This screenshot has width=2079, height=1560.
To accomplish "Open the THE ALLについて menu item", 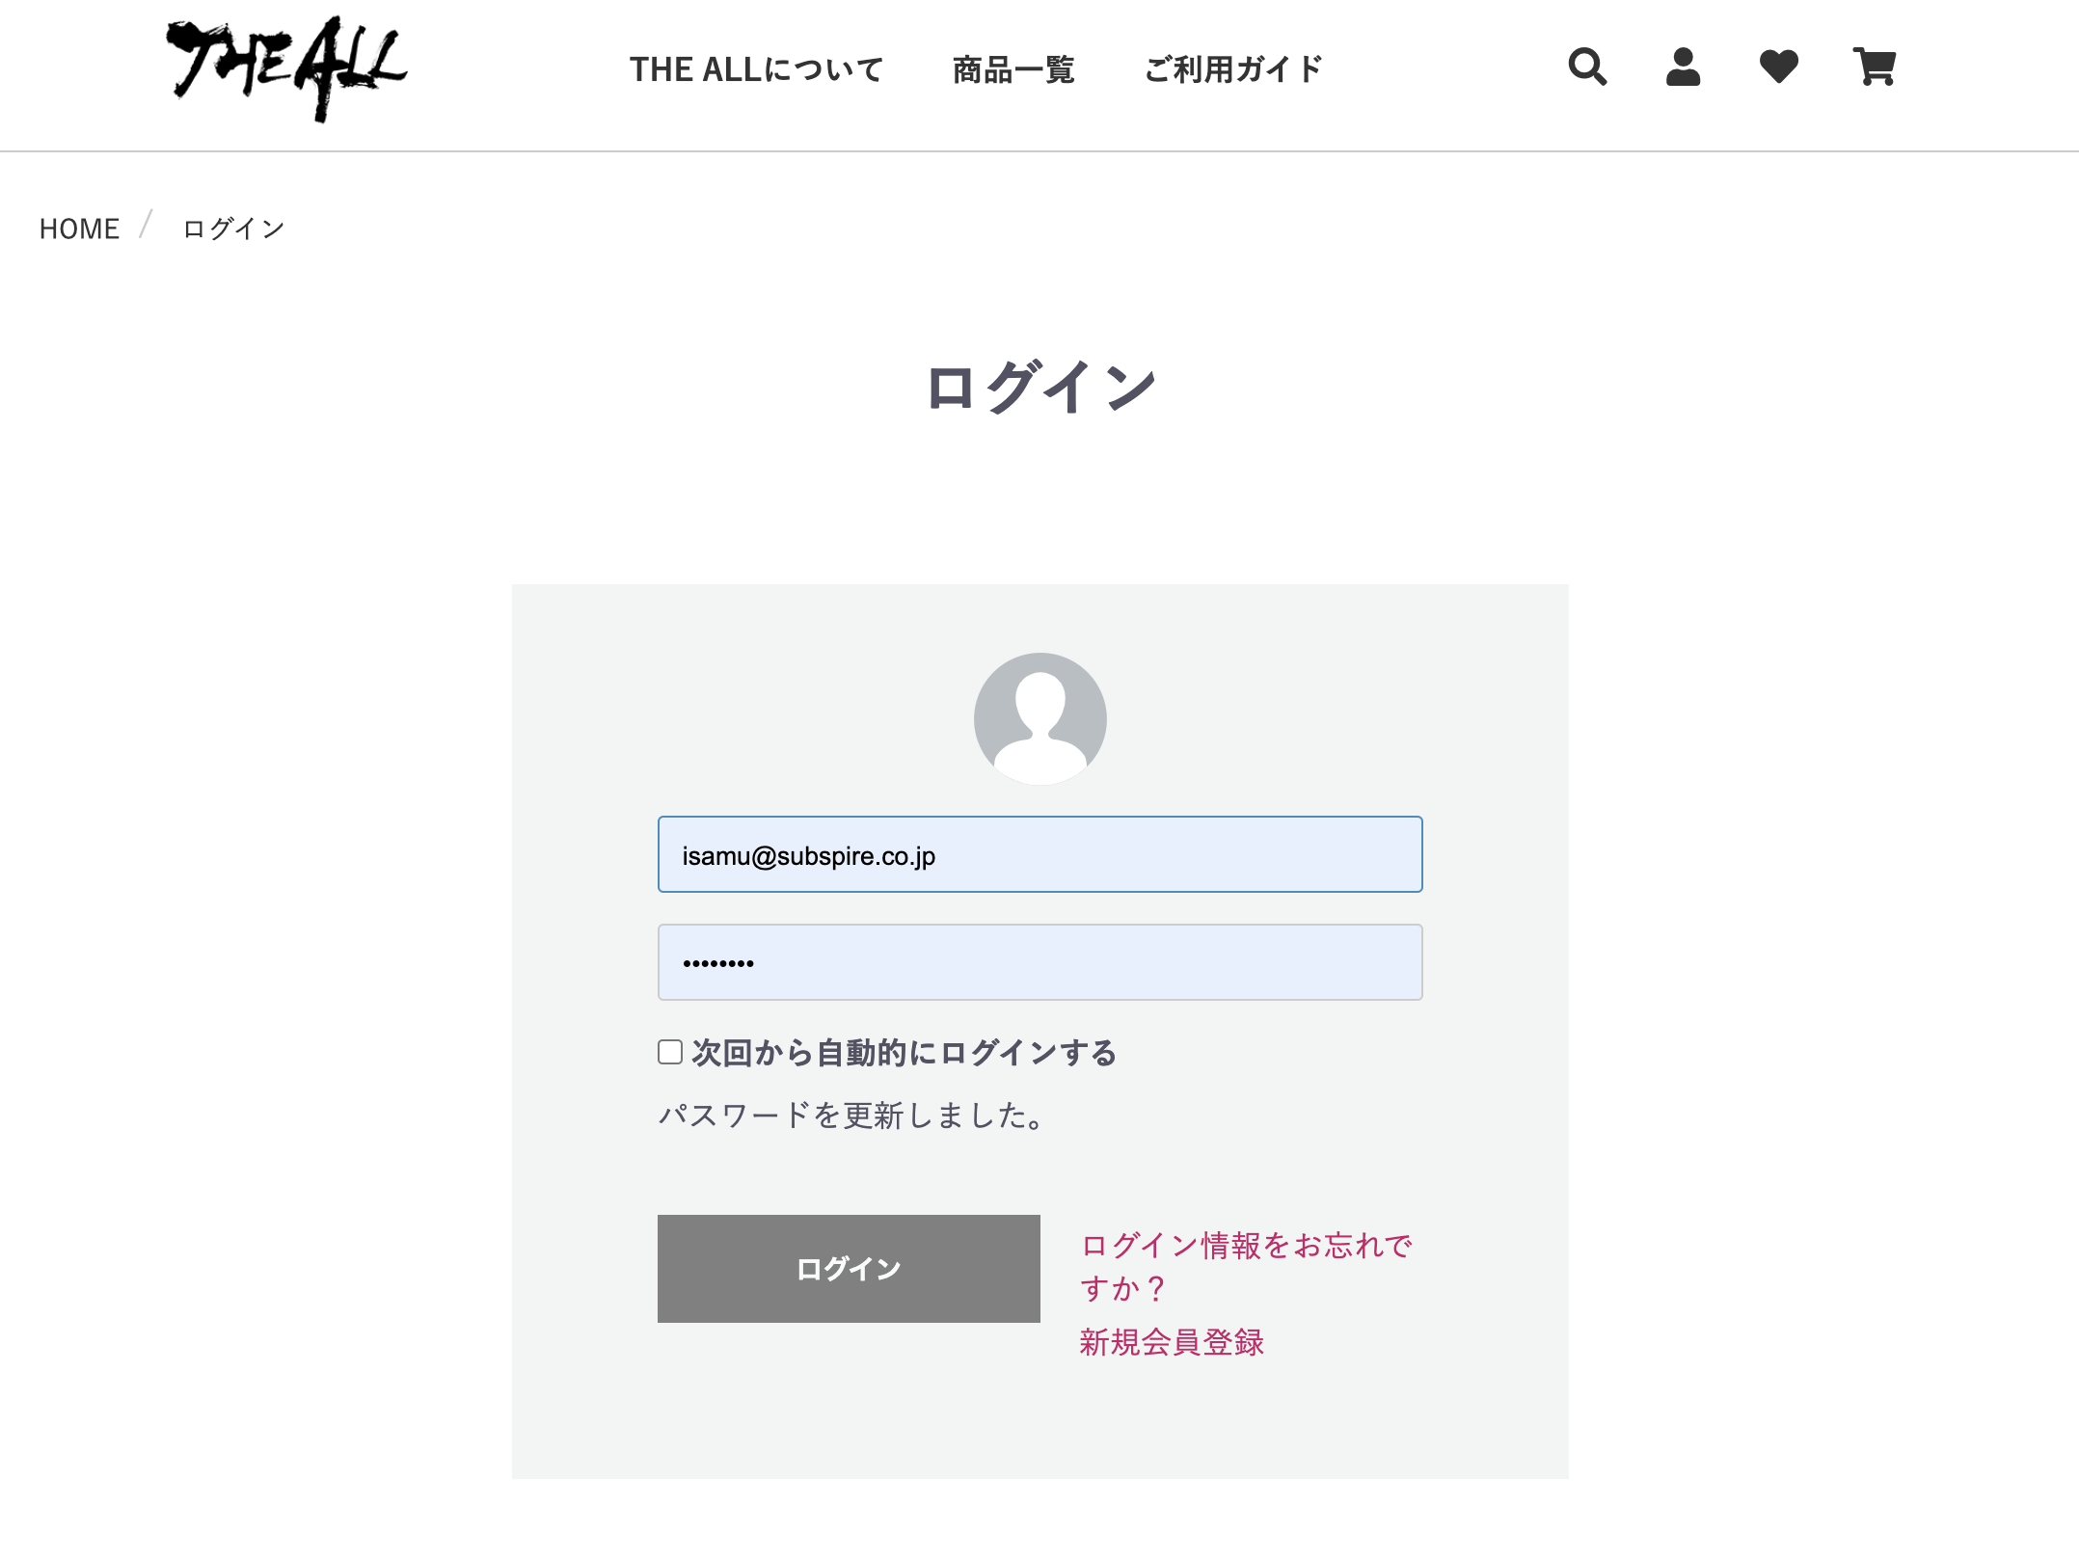I will pyautogui.click(x=756, y=69).
